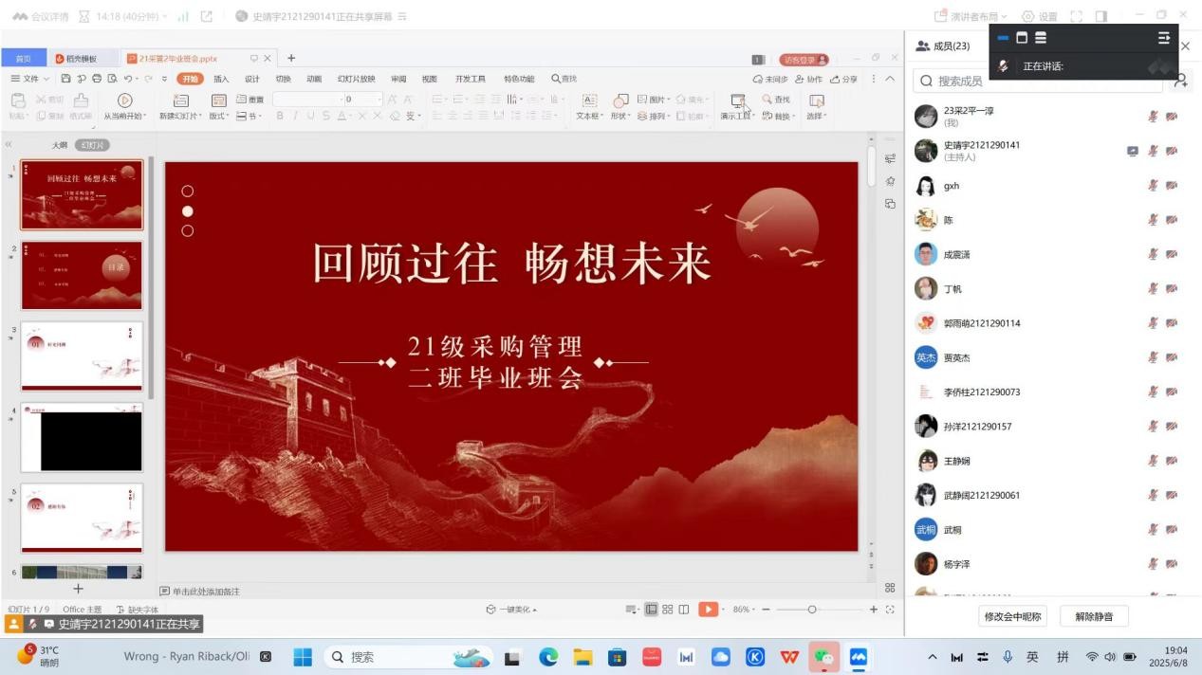
Task: Click the 从当前开始 play icon in ribbon
Action: (124, 100)
